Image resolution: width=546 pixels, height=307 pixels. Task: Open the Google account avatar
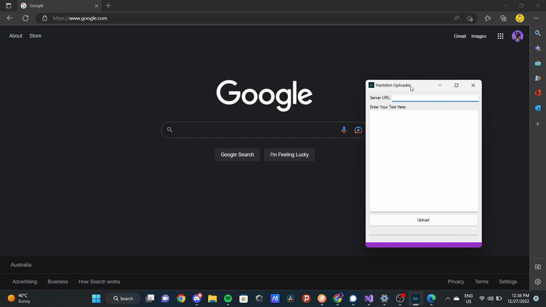point(517,36)
